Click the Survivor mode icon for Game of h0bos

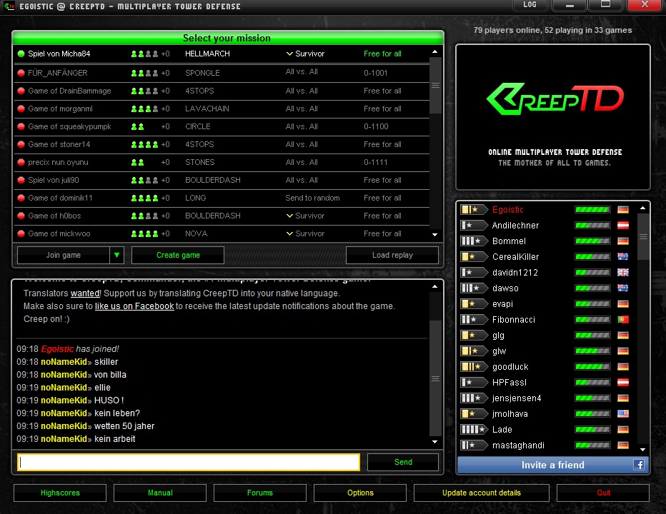(x=289, y=216)
